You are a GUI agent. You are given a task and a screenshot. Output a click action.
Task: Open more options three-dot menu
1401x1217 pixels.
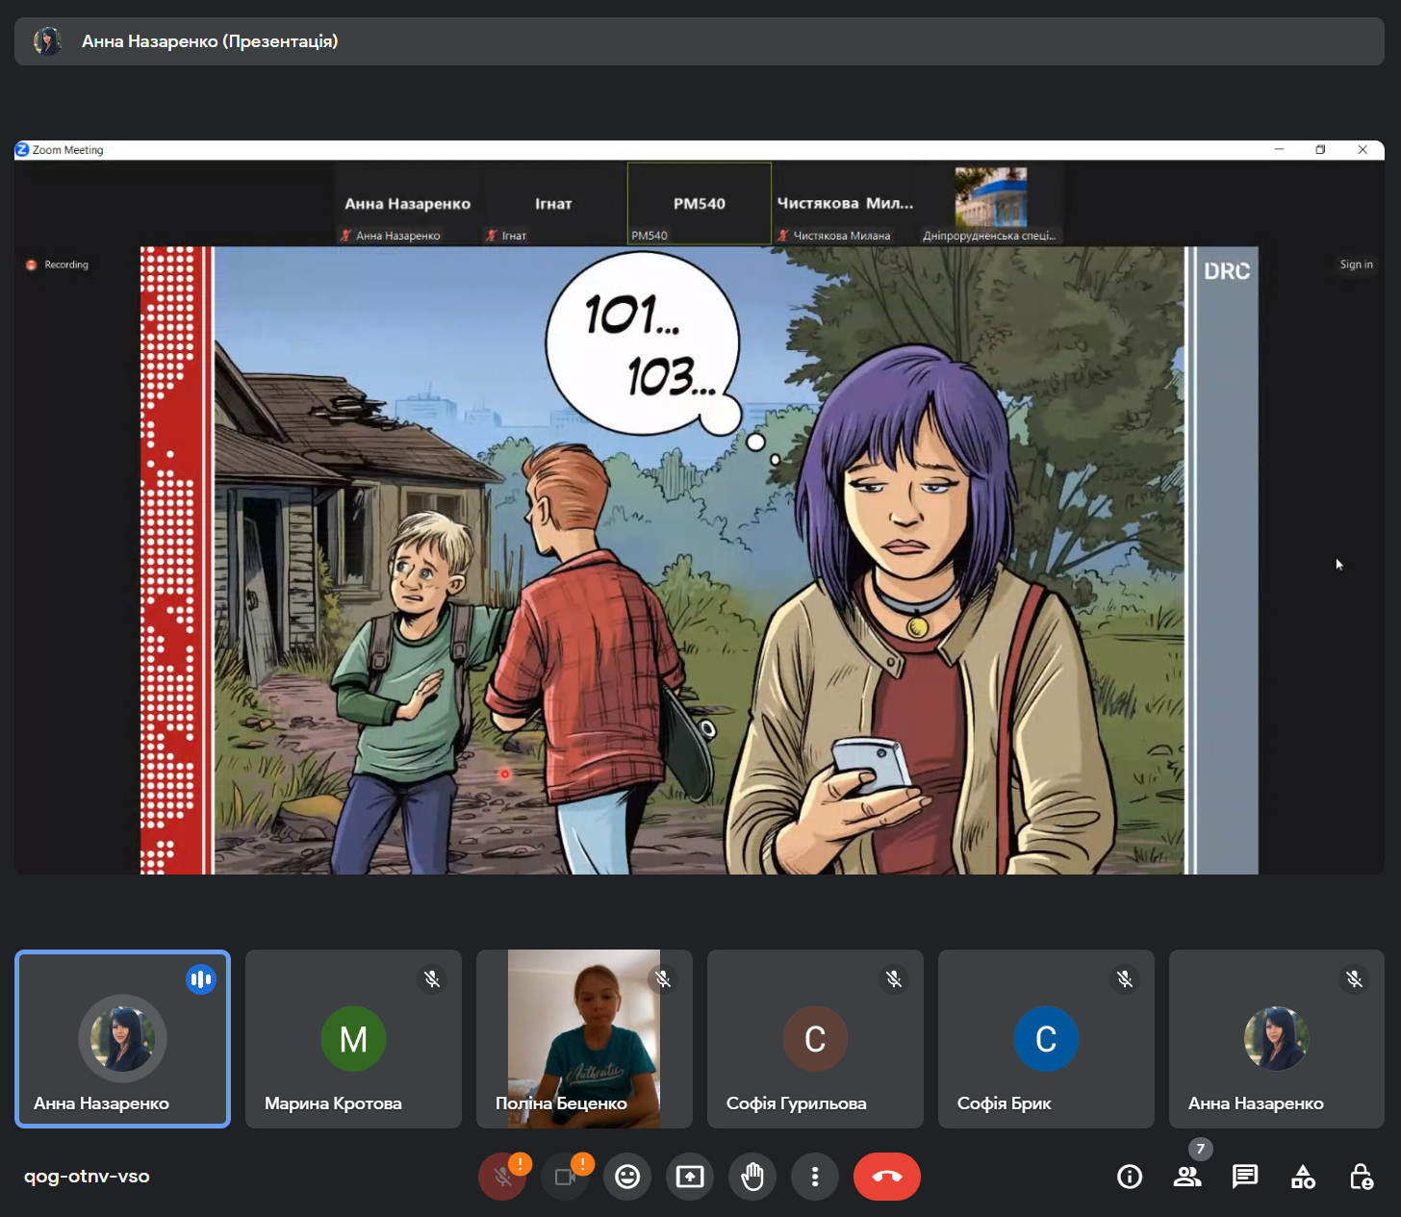[815, 1177]
